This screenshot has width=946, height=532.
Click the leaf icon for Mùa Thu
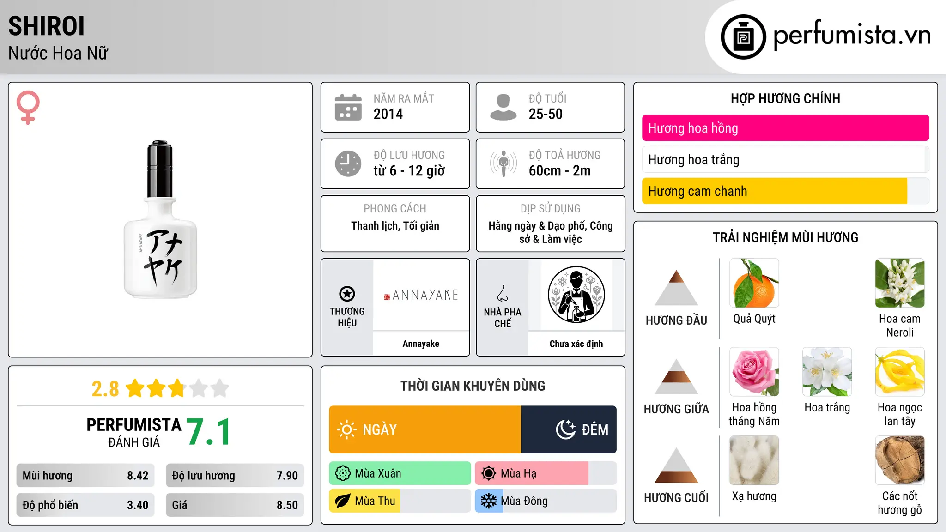(343, 501)
